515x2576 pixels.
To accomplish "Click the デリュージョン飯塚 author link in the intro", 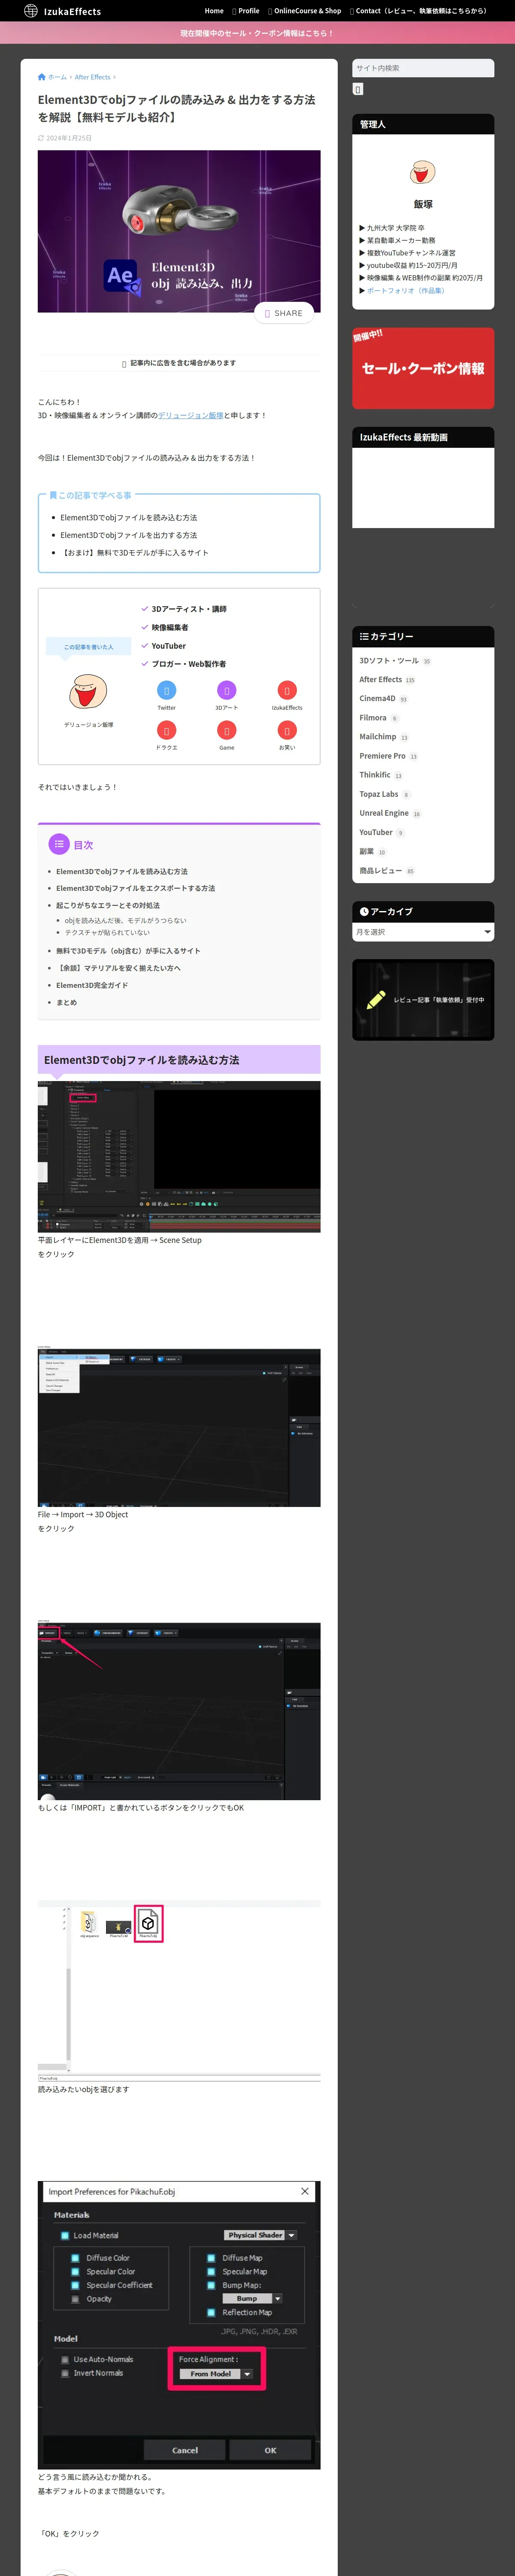I will pyautogui.click(x=190, y=415).
